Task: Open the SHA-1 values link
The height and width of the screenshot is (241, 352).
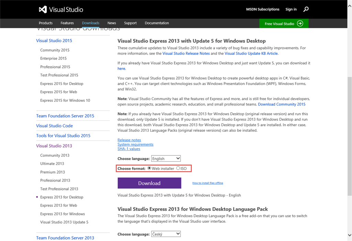Action: (129, 149)
